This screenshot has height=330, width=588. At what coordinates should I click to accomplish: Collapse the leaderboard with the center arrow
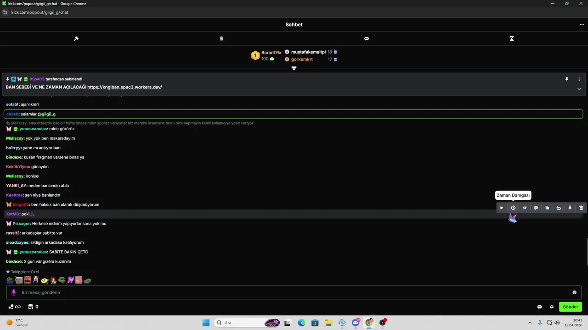(x=294, y=68)
